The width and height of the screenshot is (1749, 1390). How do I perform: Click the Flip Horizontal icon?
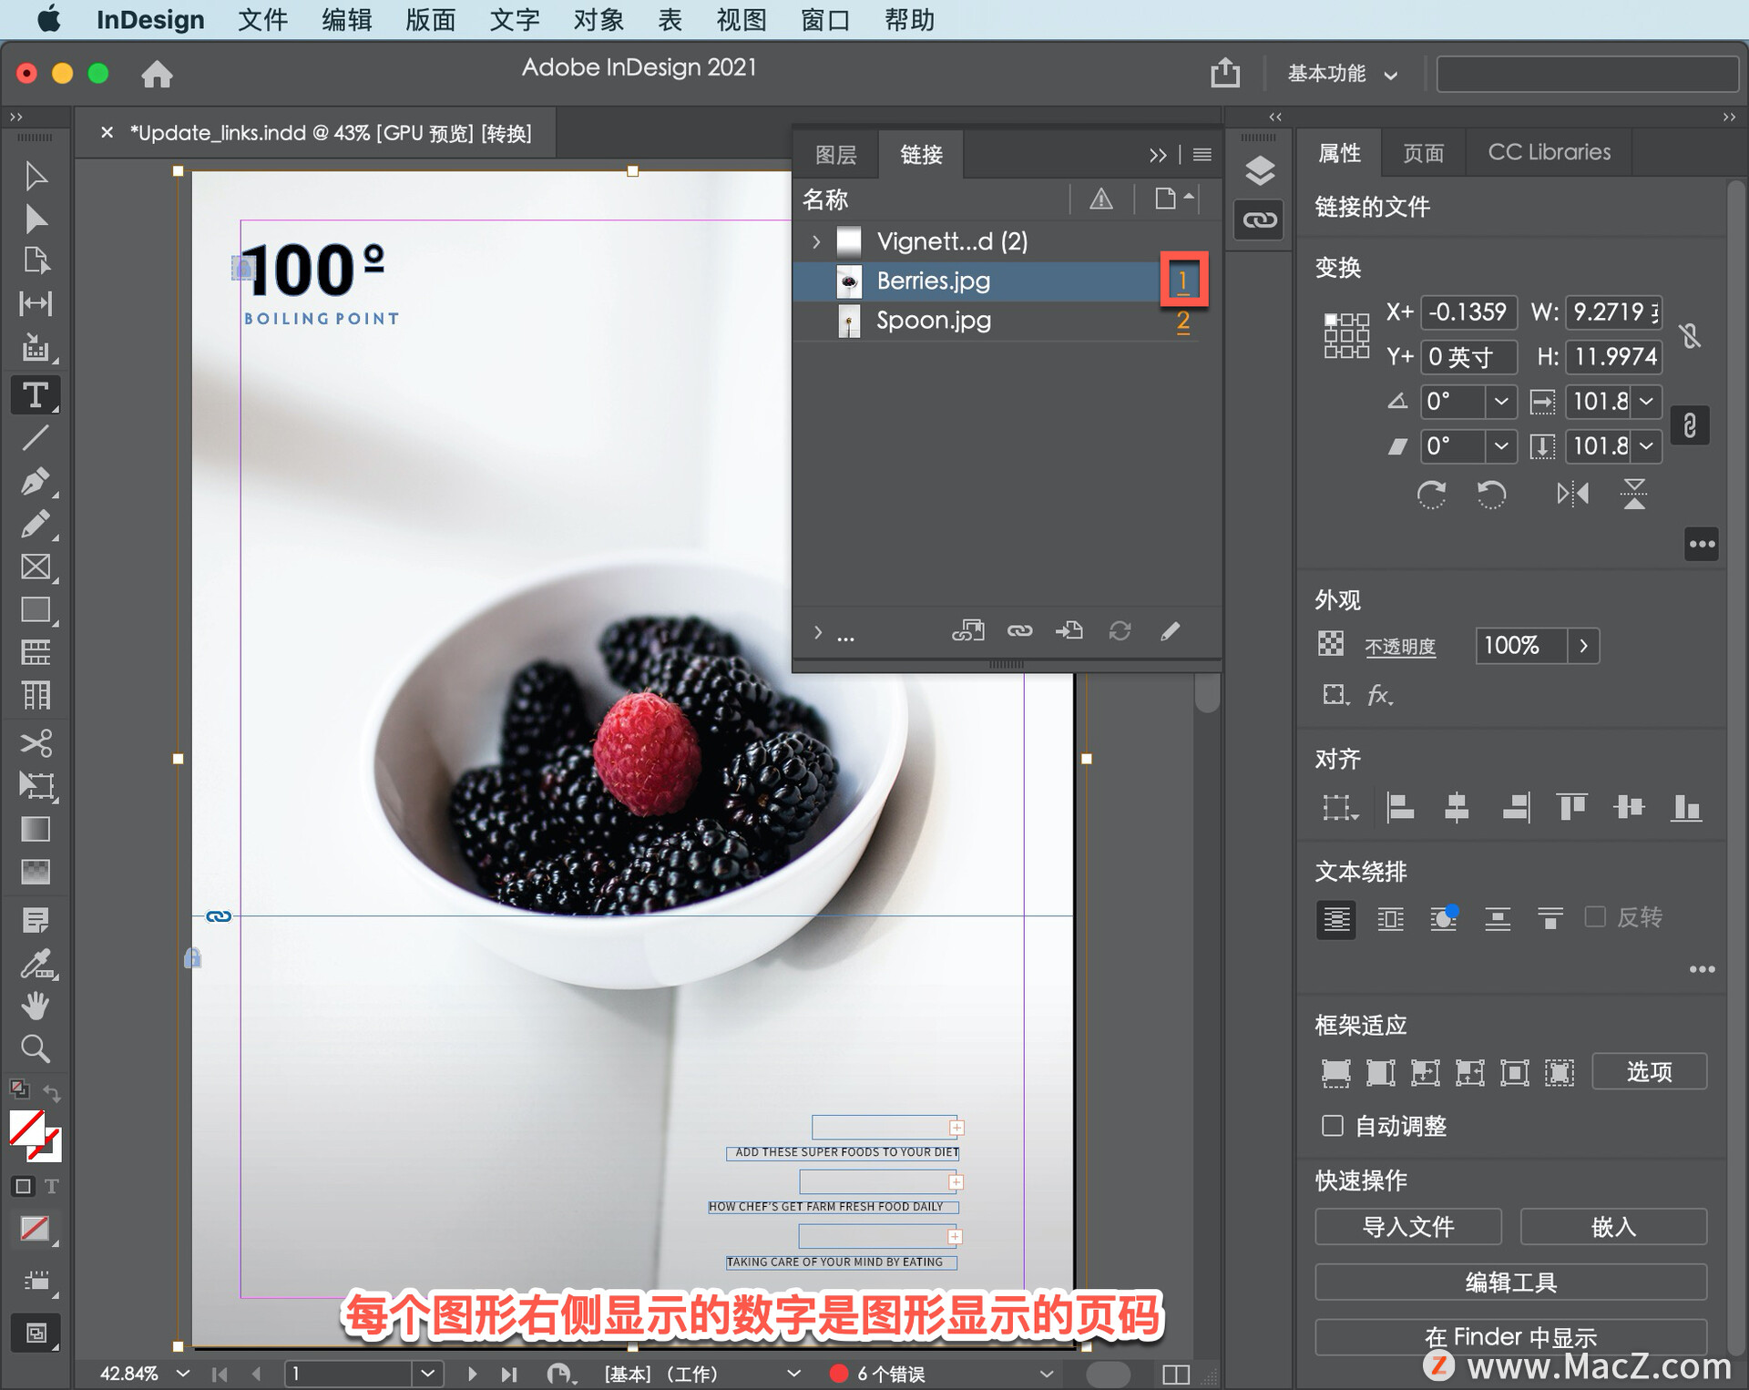pos(1572,495)
